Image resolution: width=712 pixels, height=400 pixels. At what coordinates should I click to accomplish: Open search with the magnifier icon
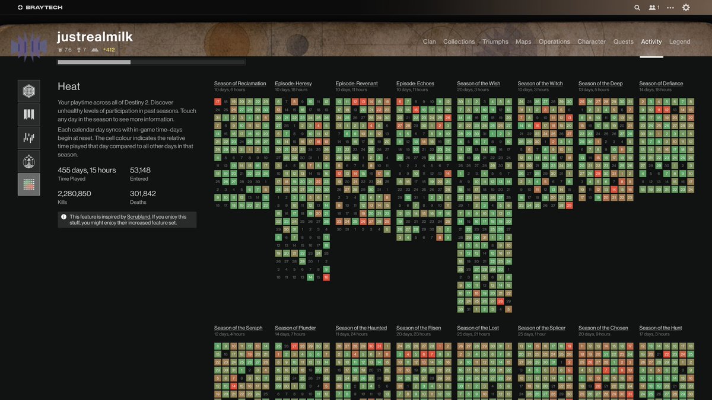637,8
